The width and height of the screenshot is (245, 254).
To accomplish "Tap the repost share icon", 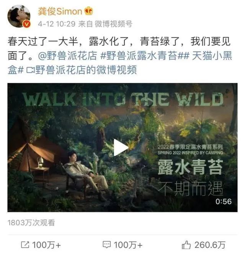I will click(25, 244).
